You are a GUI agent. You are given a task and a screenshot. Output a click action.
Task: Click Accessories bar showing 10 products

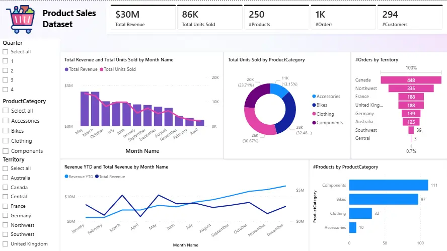click(x=353, y=227)
